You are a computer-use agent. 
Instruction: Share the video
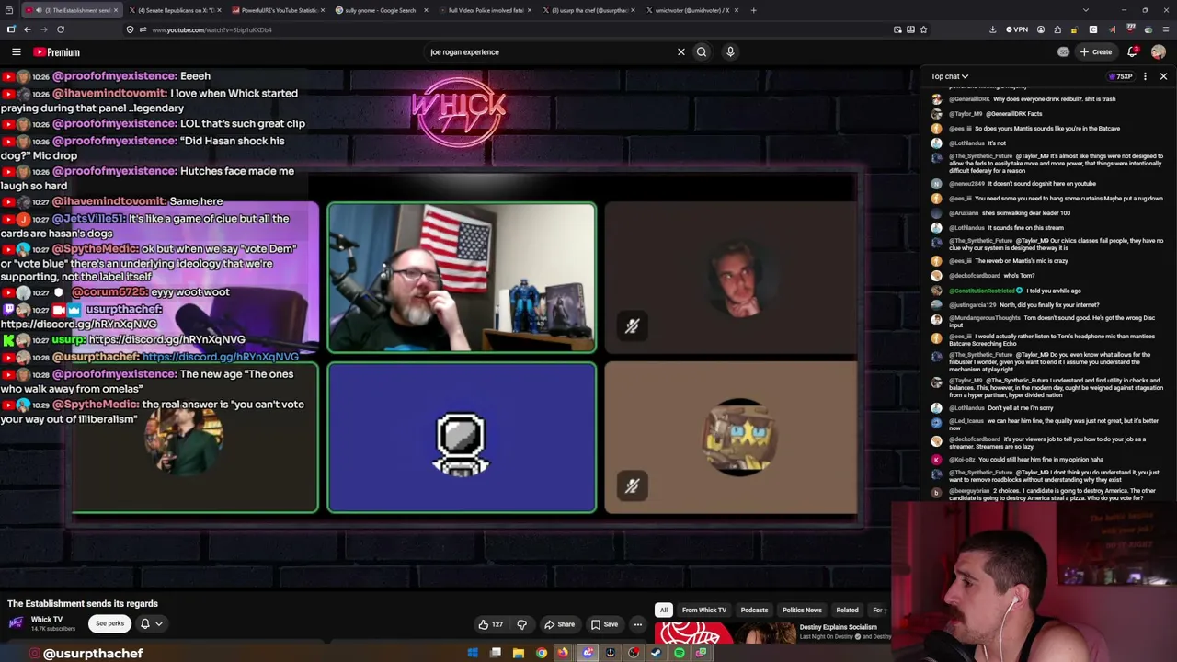tap(559, 624)
